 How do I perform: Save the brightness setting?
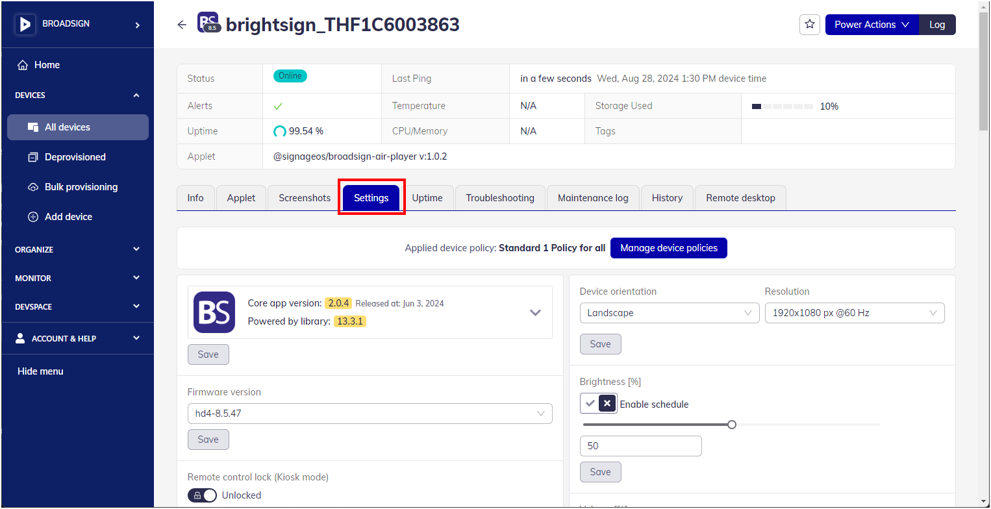tap(601, 472)
